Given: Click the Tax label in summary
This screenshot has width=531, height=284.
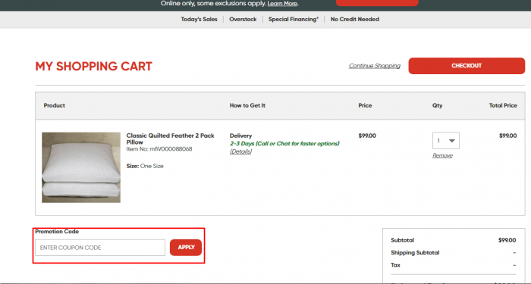Looking at the screenshot, I should [395, 265].
